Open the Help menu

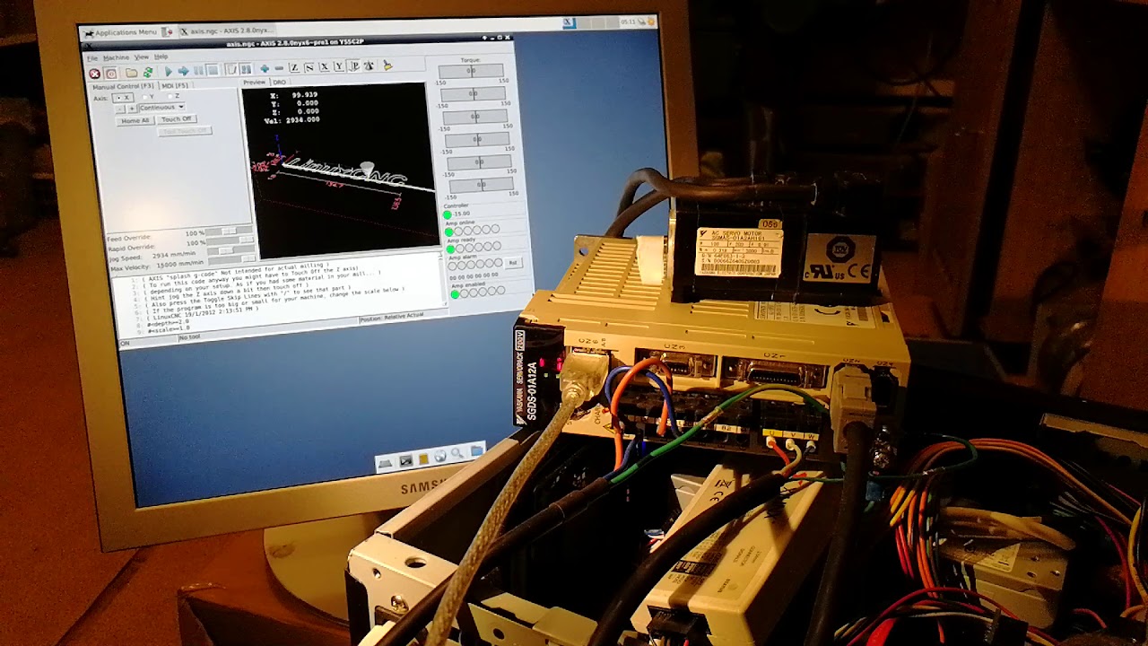click(161, 57)
